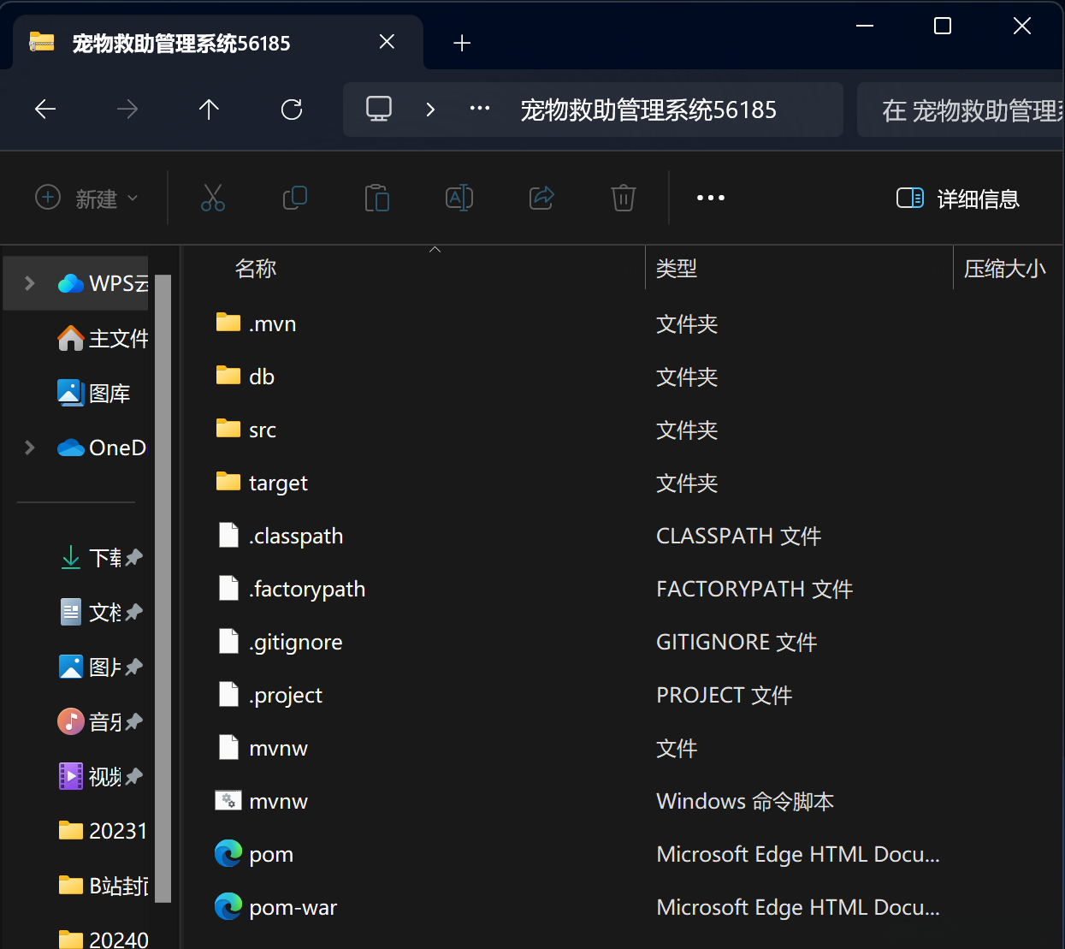Open OneDrive in navigation pane

pyautogui.click(x=103, y=448)
